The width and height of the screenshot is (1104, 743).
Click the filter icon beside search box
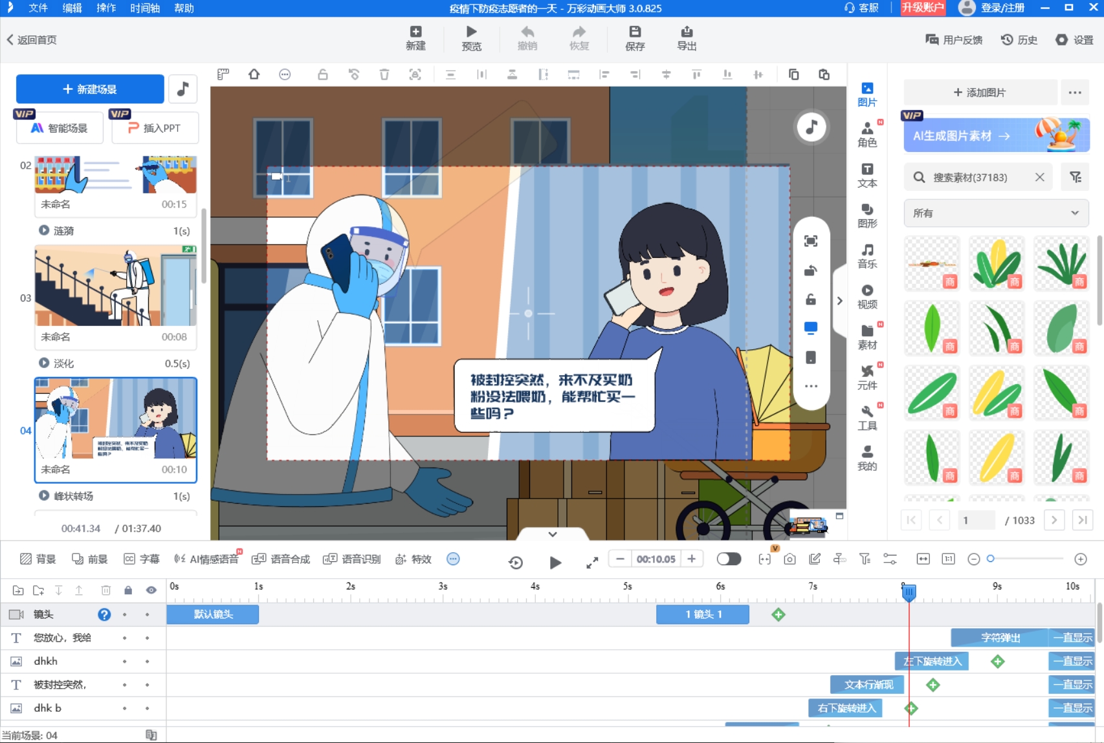click(x=1075, y=177)
